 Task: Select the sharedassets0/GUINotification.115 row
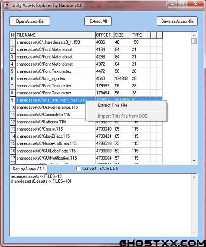pyautogui.click(x=86, y=158)
